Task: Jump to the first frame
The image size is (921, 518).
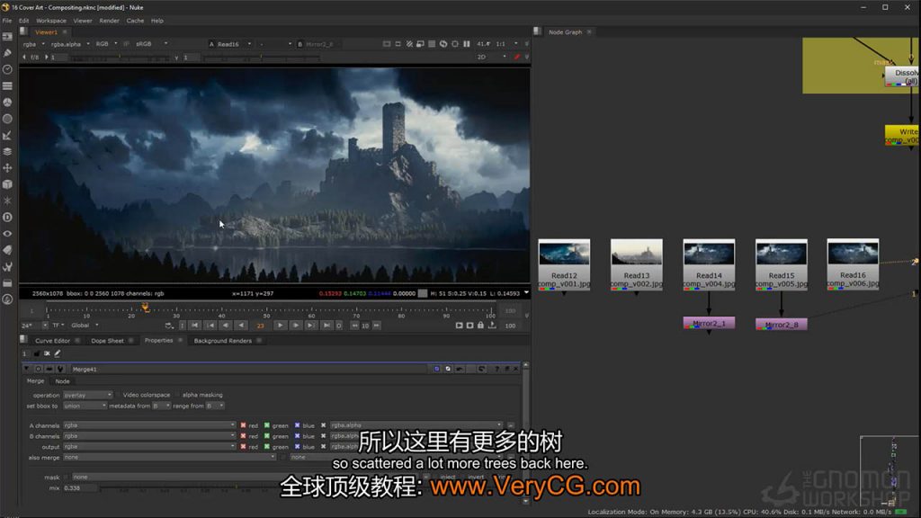Action: (194, 326)
